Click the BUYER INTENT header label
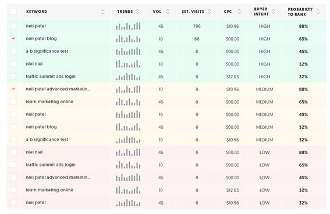330x214 pixels. click(261, 12)
